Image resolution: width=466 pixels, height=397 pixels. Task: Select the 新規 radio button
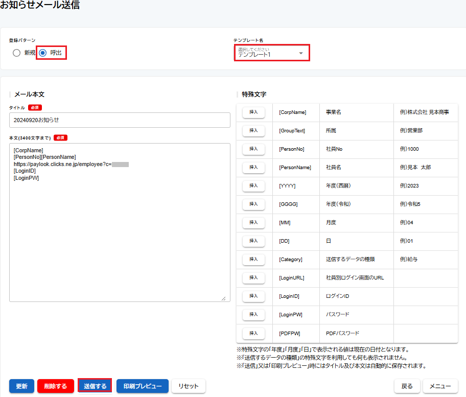pos(17,53)
